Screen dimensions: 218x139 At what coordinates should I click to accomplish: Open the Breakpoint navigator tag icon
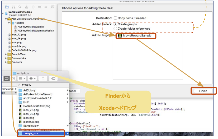pyautogui.click(x=46, y=7)
